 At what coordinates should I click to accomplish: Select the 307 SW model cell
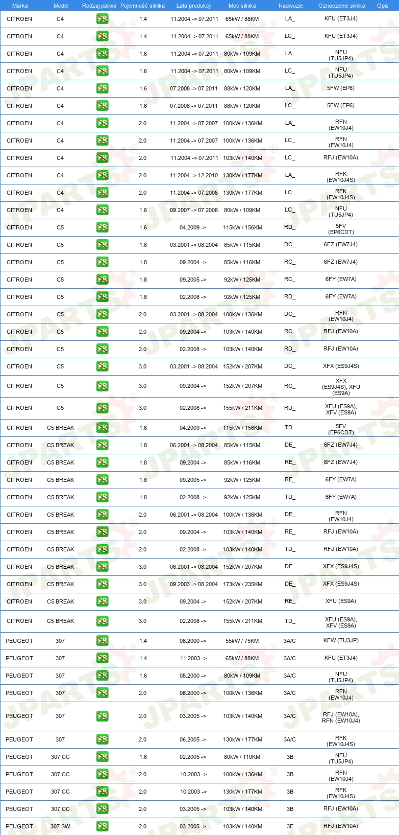(60, 826)
